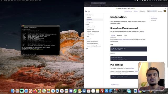168x94 pixels.
Task: Click Homebrew package manager link
Action: coord(124,40)
